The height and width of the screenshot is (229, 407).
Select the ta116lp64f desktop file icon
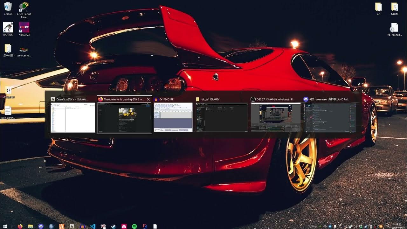click(8, 93)
